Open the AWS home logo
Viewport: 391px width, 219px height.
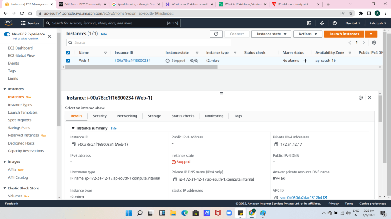pos(8,23)
